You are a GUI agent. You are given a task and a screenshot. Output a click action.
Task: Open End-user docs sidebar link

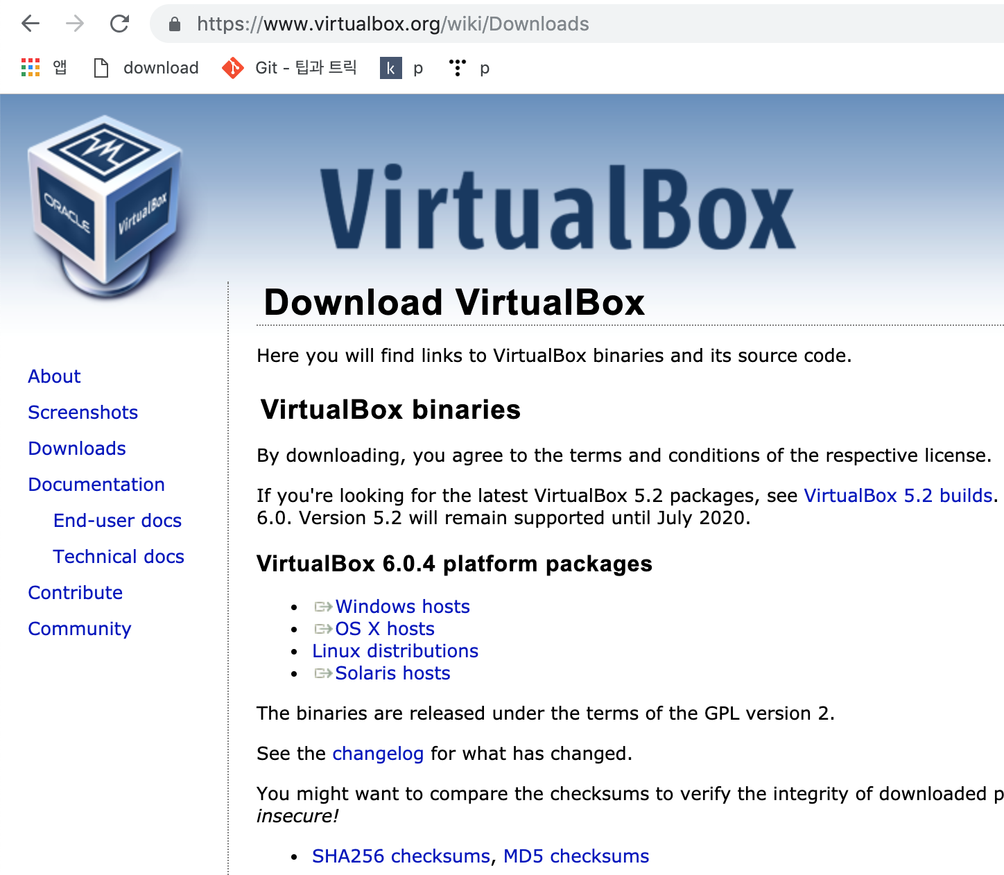click(118, 521)
